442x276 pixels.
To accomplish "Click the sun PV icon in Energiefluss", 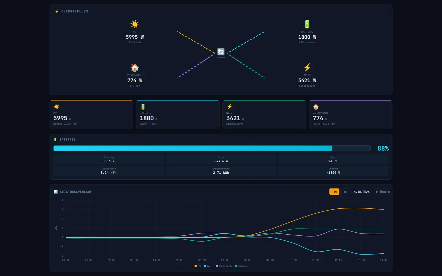I will [x=135, y=24].
